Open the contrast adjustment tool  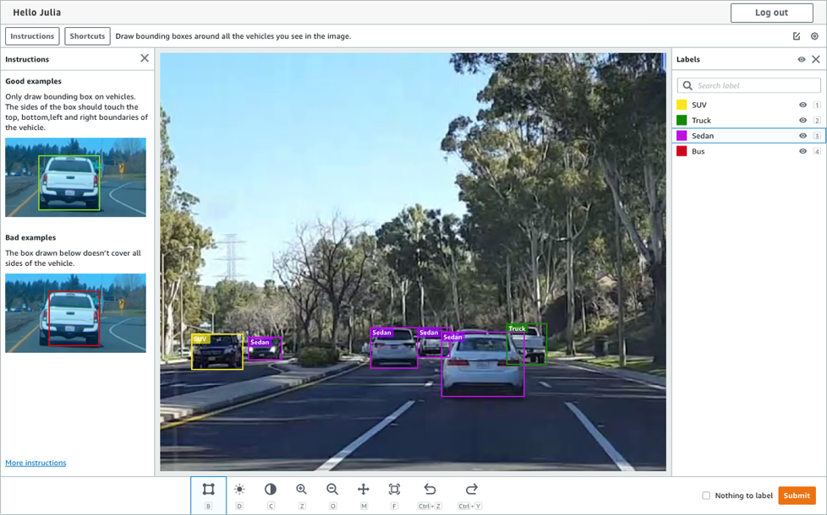coord(270,490)
